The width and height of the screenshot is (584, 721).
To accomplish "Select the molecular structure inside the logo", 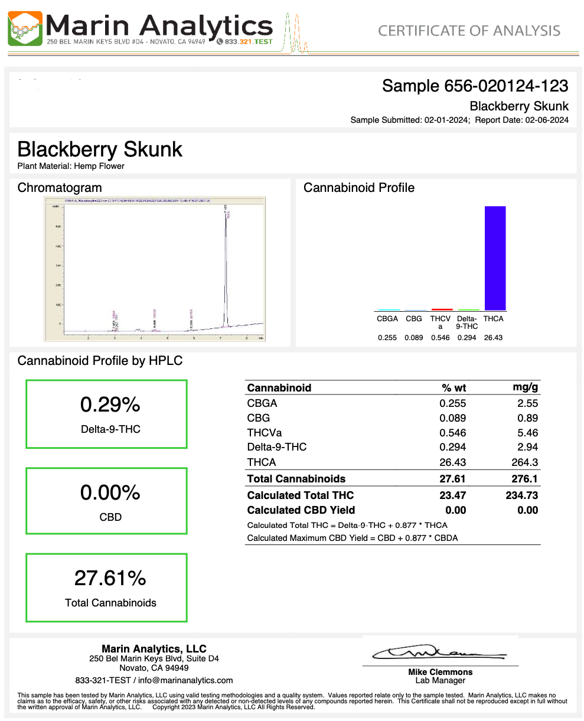I will [x=21, y=32].
